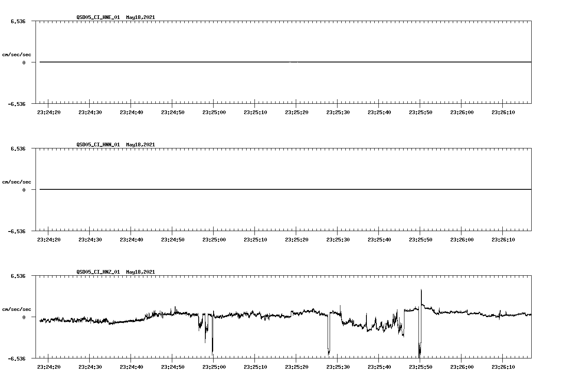Click the May18,2021 date label on HNZ plot
This screenshot has width=561, height=382.
point(140,272)
